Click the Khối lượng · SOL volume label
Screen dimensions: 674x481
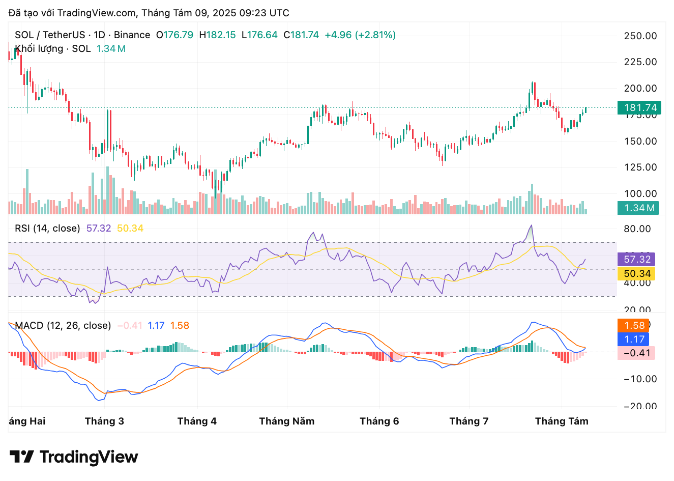point(53,48)
